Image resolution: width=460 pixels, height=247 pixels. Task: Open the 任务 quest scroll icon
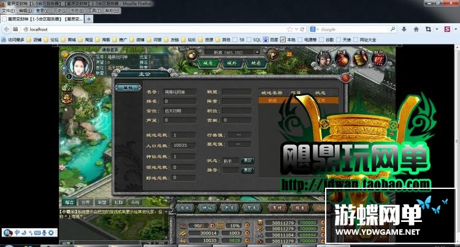[x=360, y=59]
